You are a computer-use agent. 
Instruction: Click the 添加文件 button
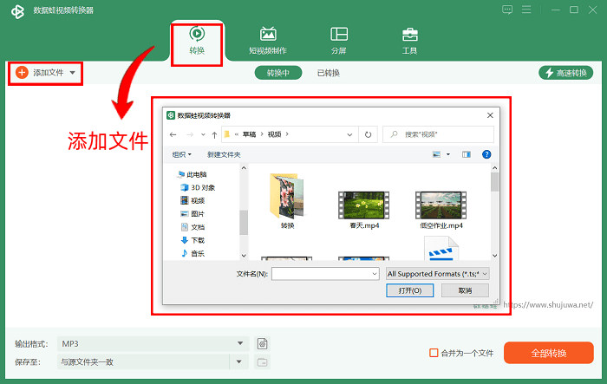pos(40,73)
